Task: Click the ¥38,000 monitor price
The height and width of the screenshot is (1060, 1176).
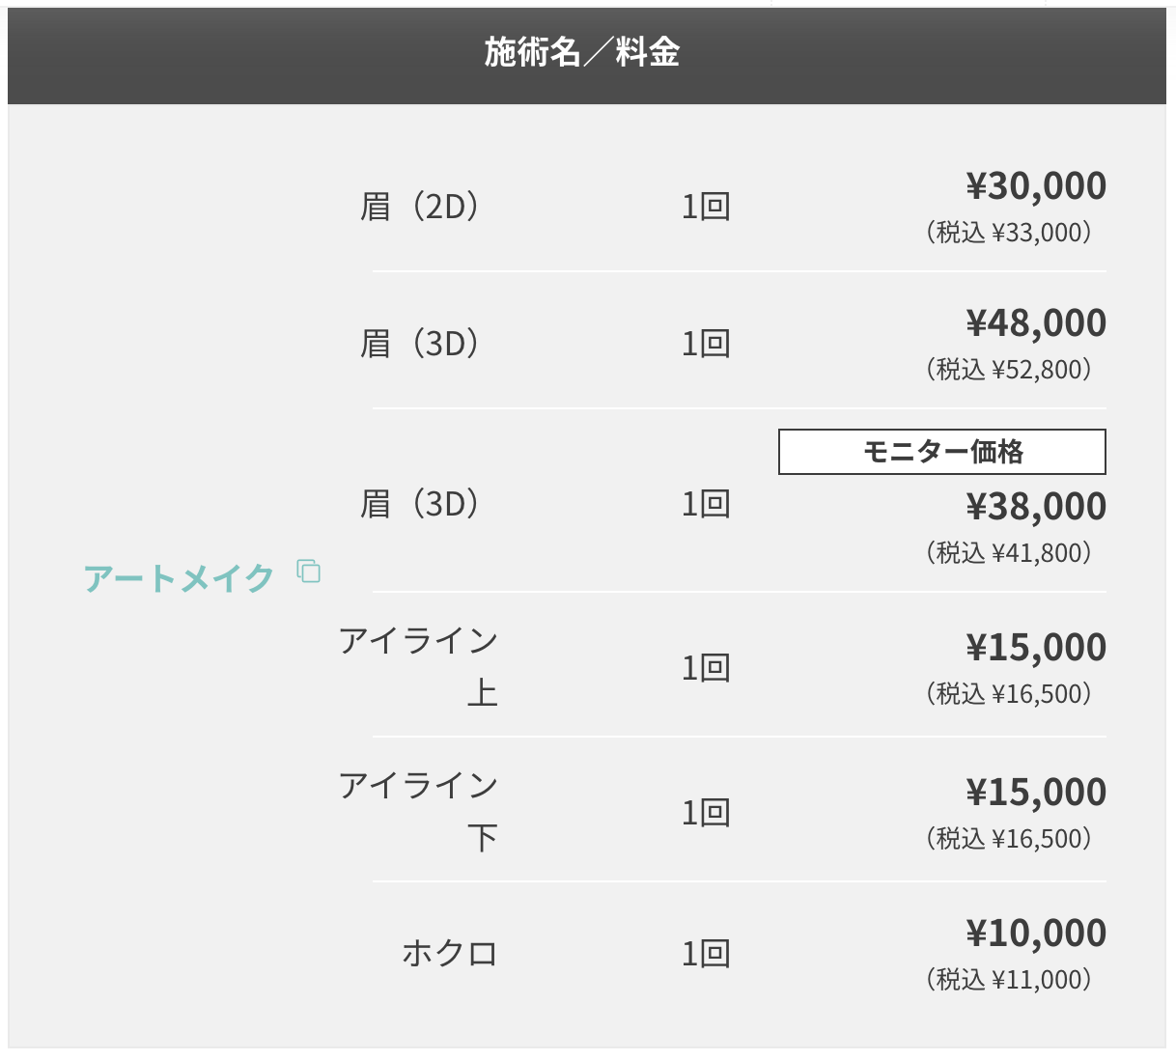Action: pos(1036,506)
